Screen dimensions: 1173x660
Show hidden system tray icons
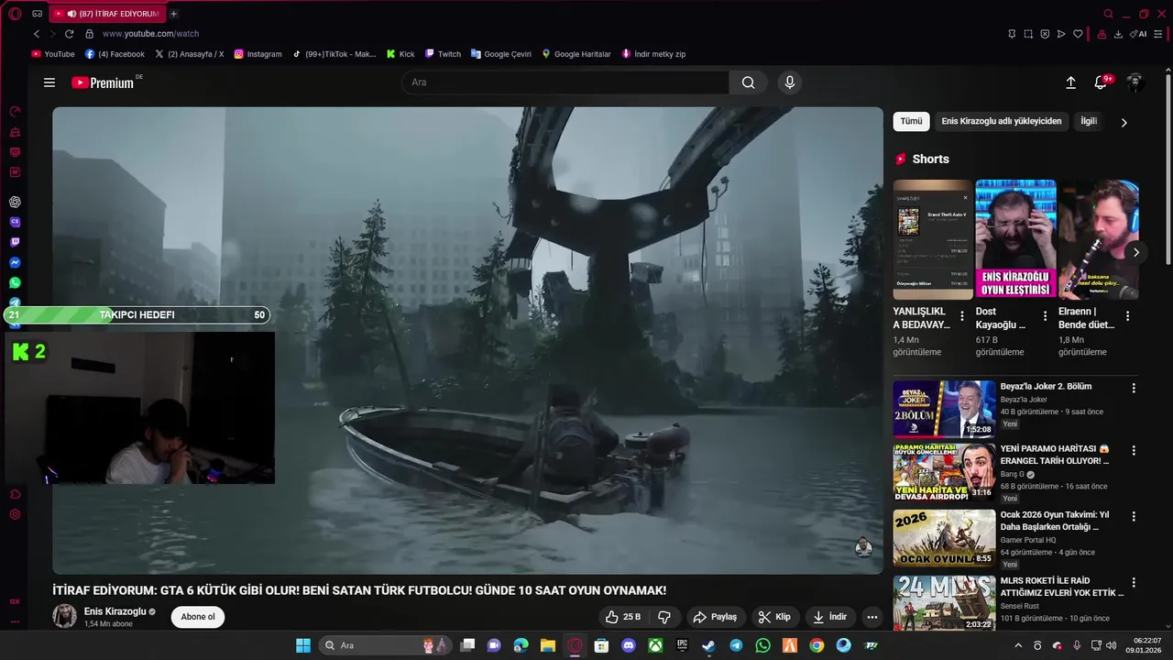(1017, 645)
